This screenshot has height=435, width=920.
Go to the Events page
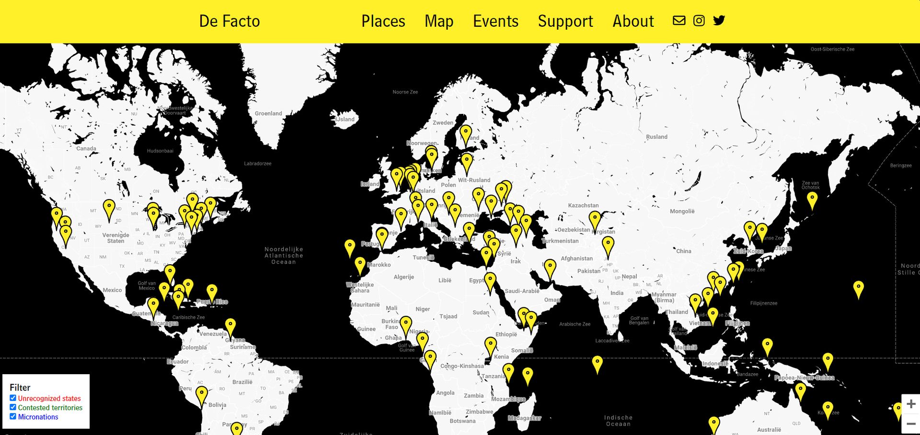495,21
